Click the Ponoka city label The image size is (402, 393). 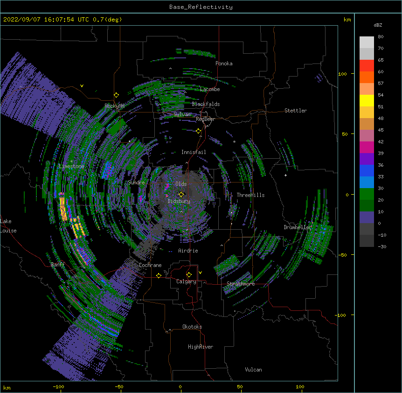(x=224, y=63)
